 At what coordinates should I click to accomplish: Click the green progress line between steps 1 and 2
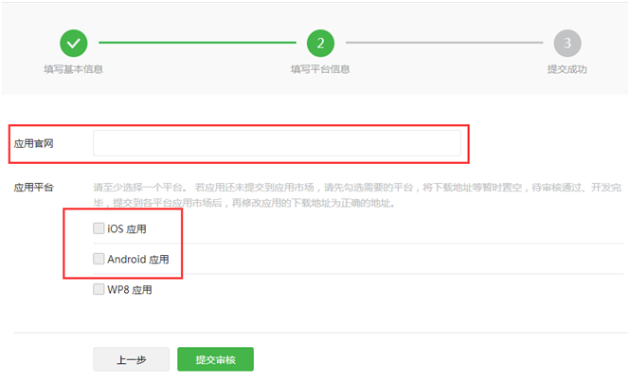click(196, 43)
